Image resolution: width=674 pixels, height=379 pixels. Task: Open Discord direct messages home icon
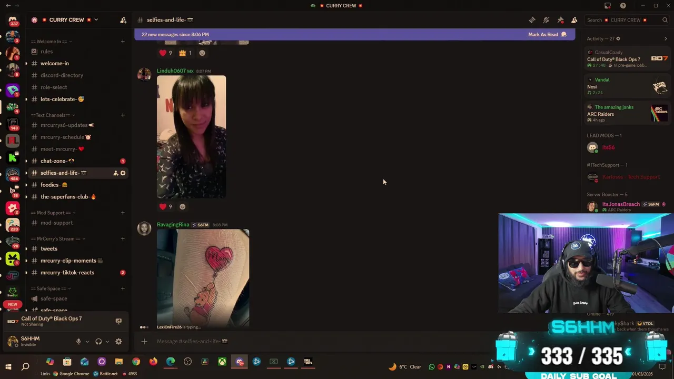[13, 21]
